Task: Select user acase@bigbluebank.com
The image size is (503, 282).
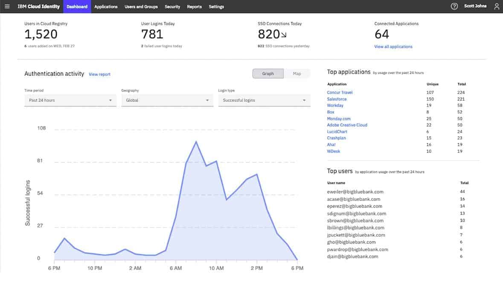Action: [354, 199]
